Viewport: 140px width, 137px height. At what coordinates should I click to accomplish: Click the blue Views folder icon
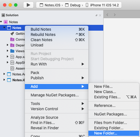pyautogui.click(x=12, y=51)
